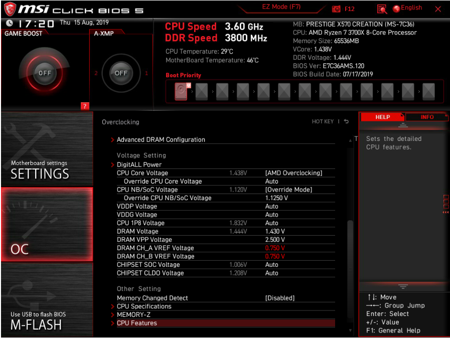This screenshot has width=450, height=338.
Task: Click the scroll up arrow of settings list
Action: pos(350,140)
